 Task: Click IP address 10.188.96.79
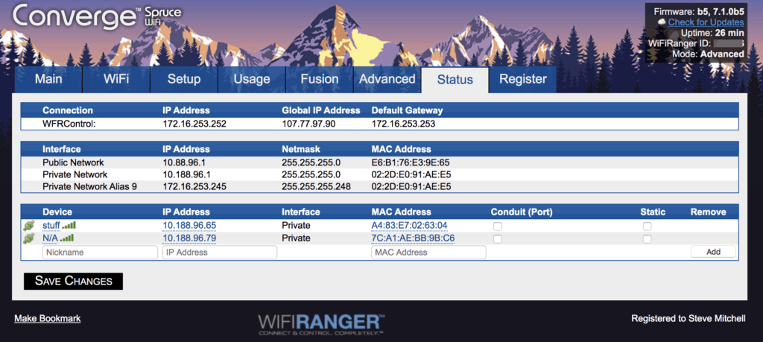click(x=189, y=238)
